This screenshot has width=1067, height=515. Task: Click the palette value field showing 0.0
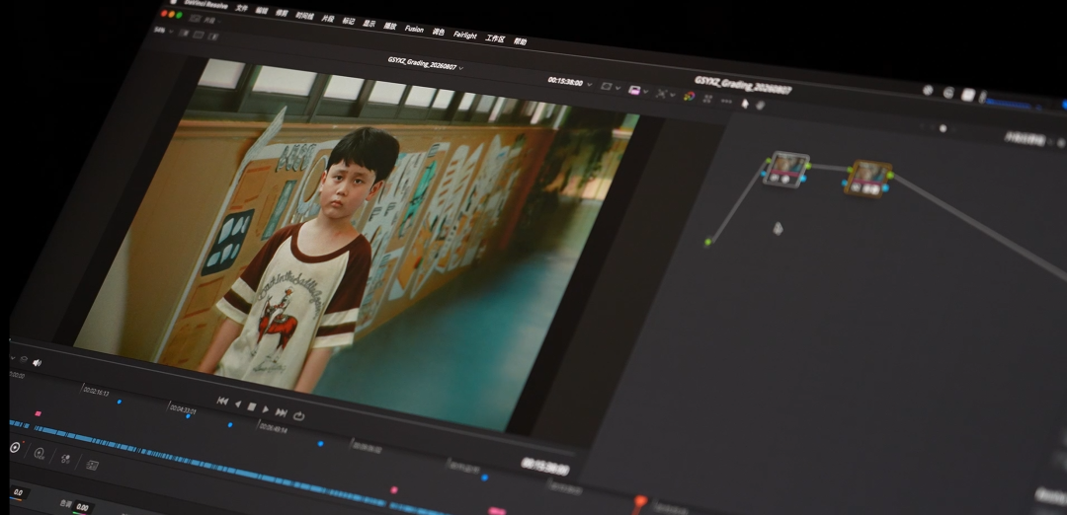tap(17, 492)
